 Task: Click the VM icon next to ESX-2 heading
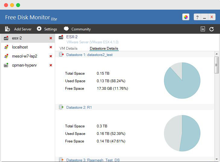61,37
